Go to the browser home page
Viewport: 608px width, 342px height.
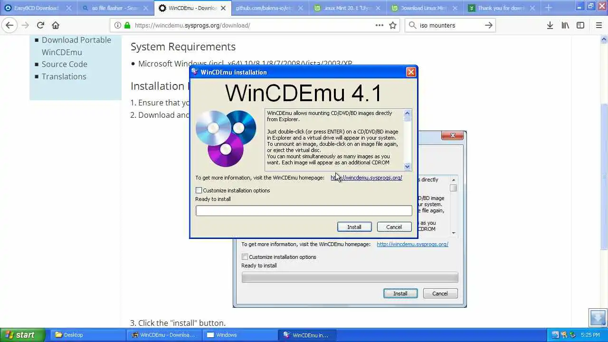pyautogui.click(x=56, y=25)
